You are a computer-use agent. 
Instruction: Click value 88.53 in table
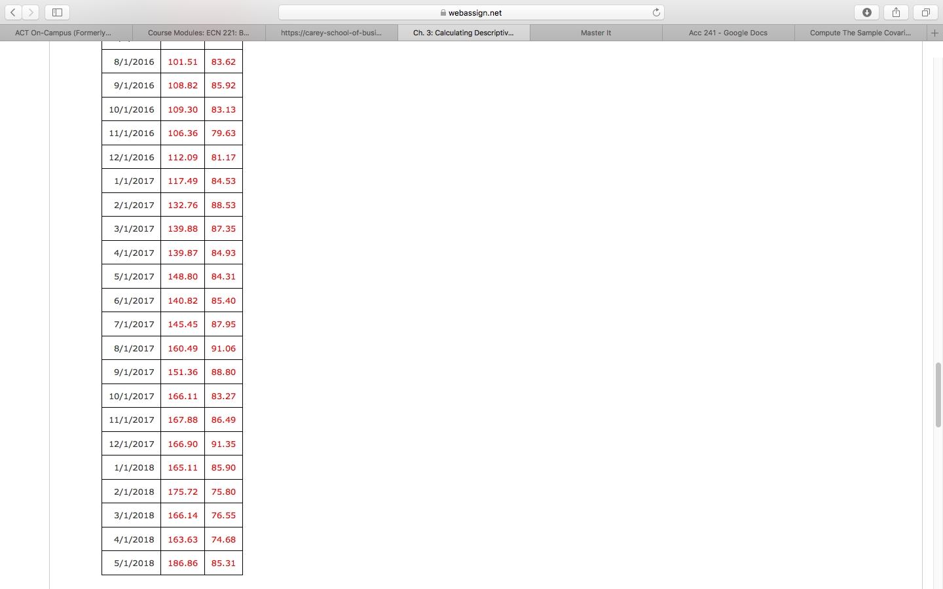[x=223, y=205]
